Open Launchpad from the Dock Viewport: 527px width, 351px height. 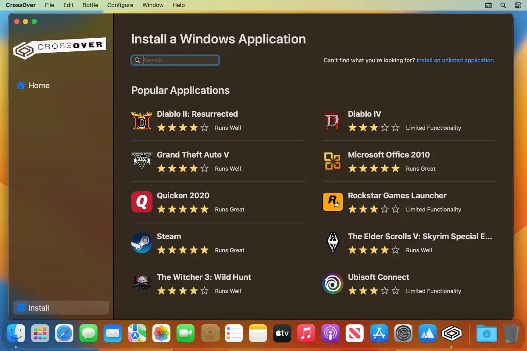pos(40,334)
